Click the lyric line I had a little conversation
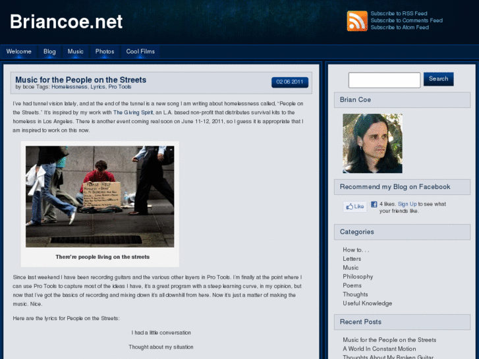Screen dimensions: 479x359 (161, 333)
